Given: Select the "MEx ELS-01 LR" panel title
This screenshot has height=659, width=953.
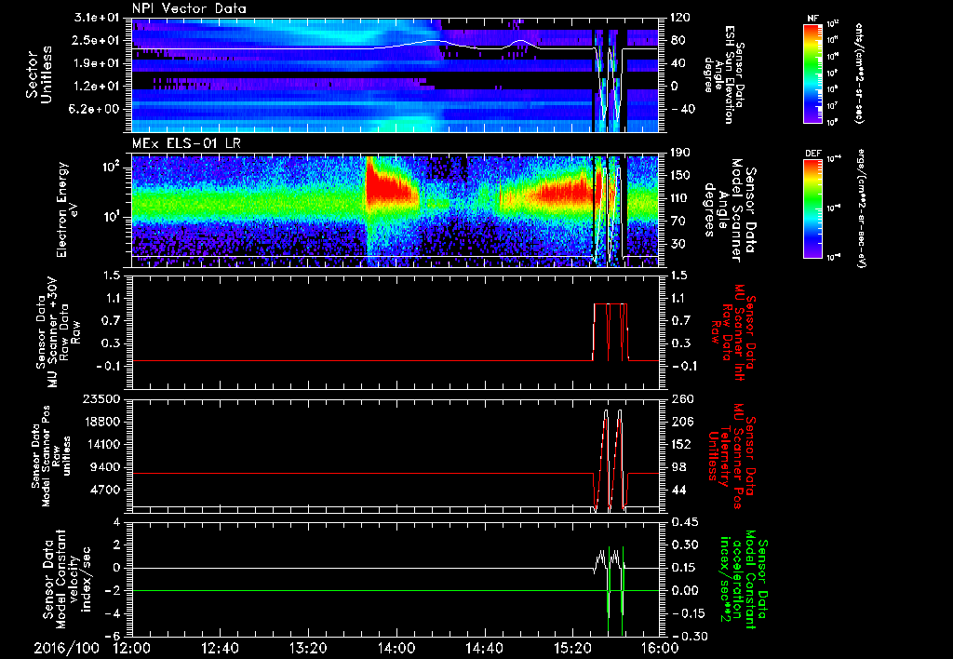Looking at the screenshot, I should click(184, 143).
